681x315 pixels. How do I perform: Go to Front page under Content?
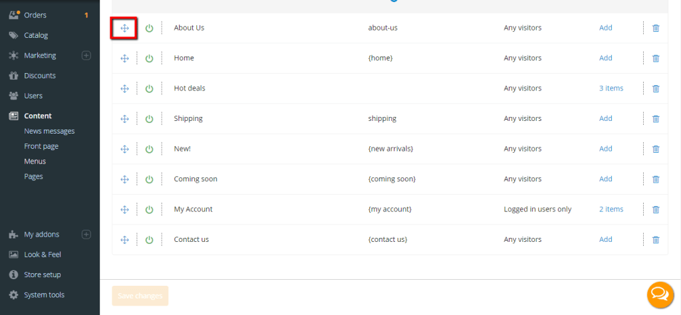point(41,146)
